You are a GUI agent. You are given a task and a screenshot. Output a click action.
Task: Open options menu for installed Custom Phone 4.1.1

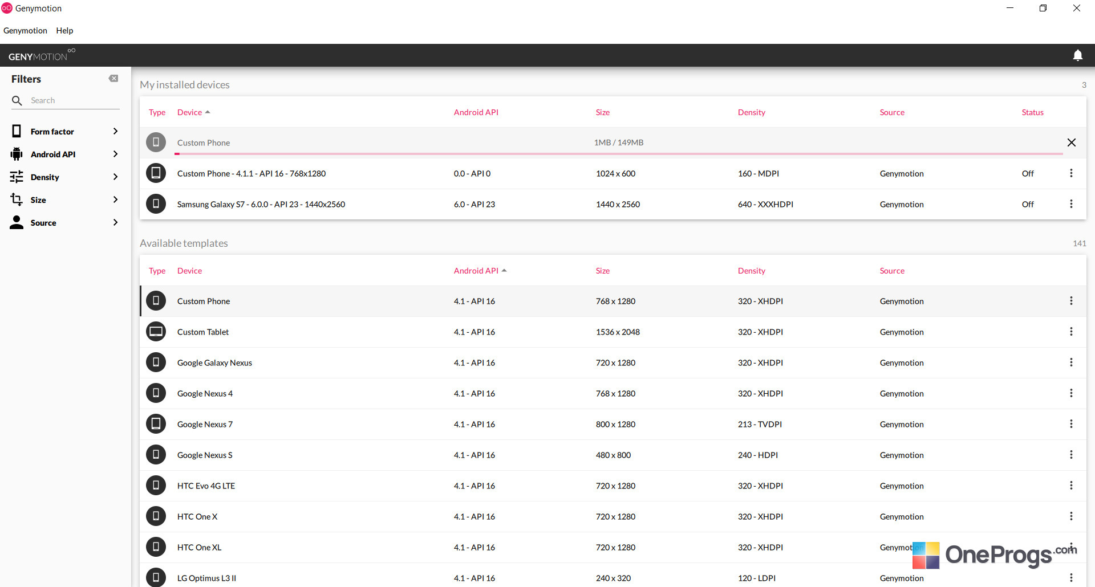coord(1071,173)
